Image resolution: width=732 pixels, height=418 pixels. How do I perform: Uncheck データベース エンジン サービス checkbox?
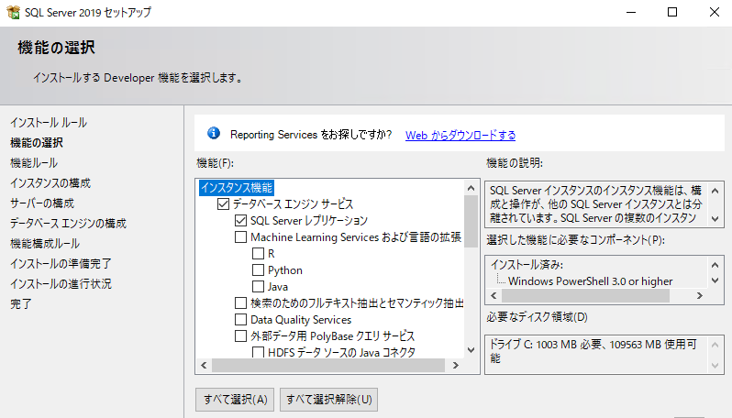click(223, 203)
